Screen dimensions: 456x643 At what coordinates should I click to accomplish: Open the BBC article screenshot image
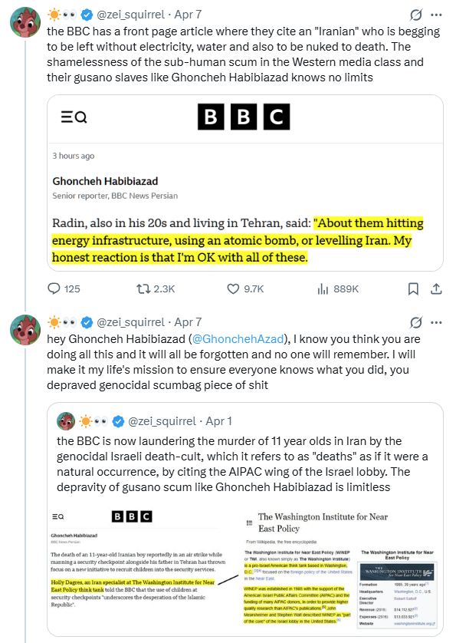pos(245,183)
